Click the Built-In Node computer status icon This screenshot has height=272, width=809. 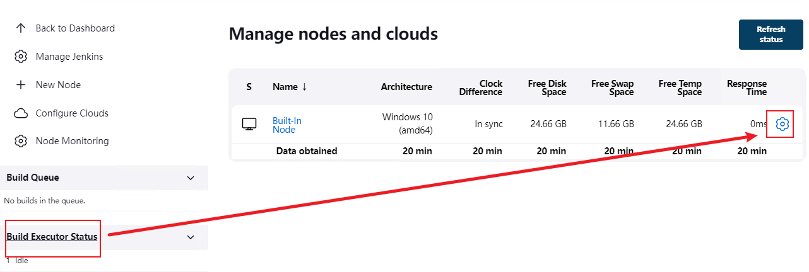(x=249, y=124)
